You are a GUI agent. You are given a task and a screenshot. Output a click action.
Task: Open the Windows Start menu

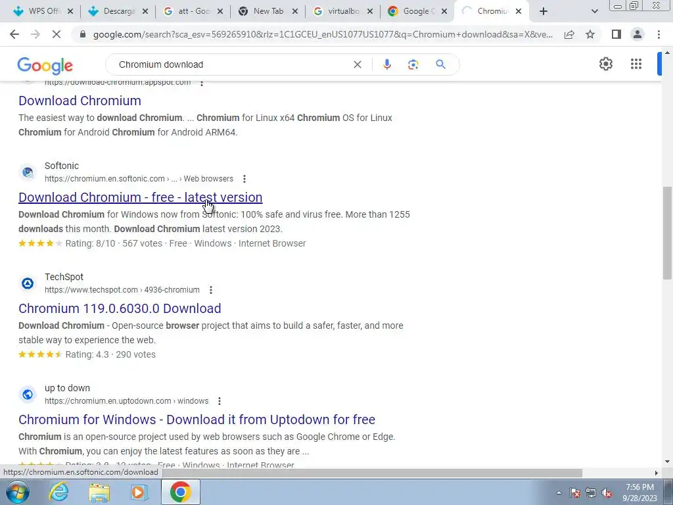coord(17,492)
